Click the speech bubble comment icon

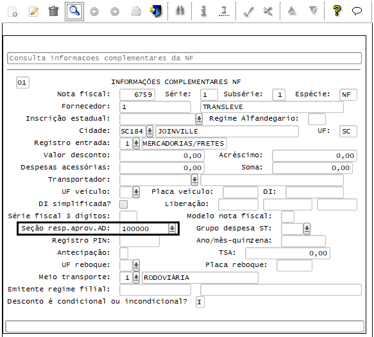(x=357, y=11)
